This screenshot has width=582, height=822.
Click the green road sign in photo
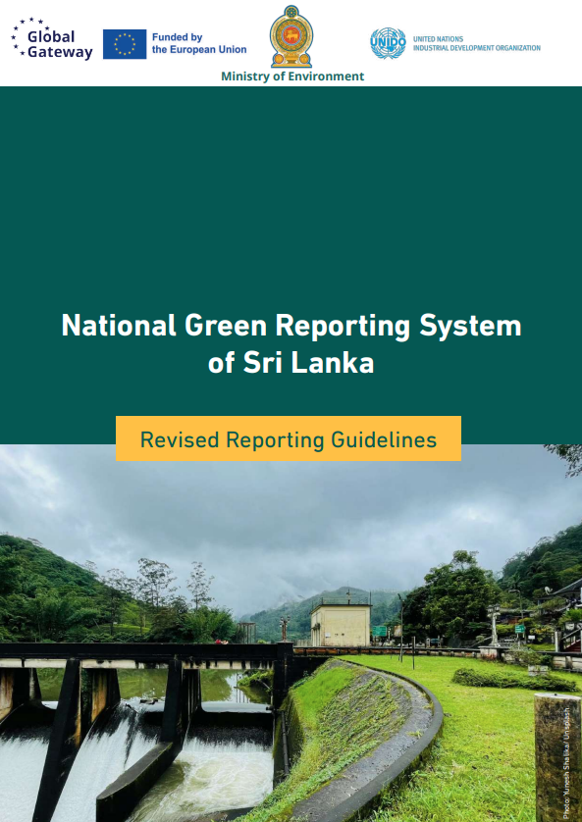click(x=379, y=631)
